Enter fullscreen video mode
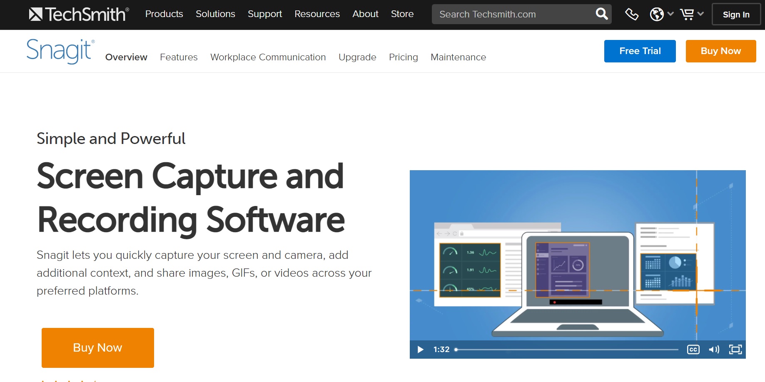Viewport: 765px width, 382px height. (x=735, y=350)
